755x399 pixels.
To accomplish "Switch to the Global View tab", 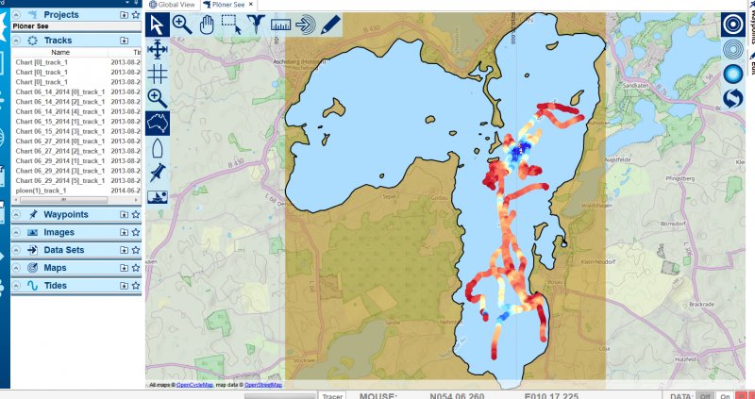I will point(171,5).
